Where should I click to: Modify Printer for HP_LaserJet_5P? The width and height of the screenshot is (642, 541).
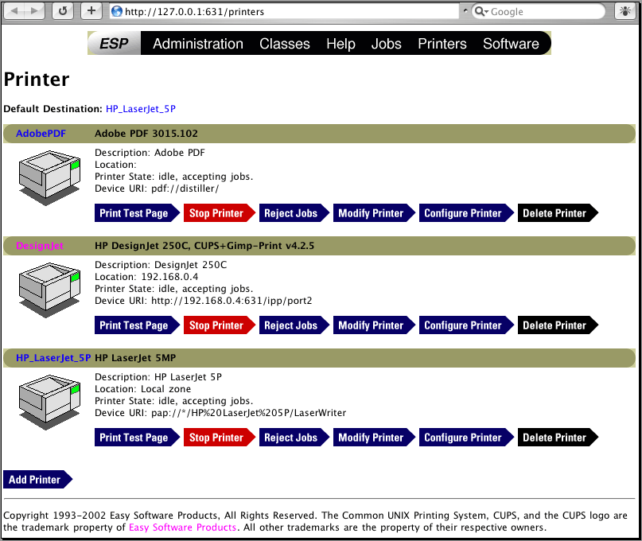(374, 438)
